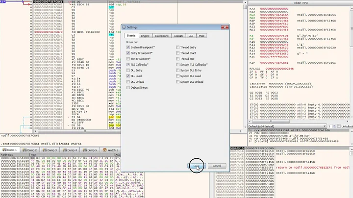Click the disassembly horizontal scrollbar
Screen dimensions: 353x198
pyautogui.click(x=138, y=131)
